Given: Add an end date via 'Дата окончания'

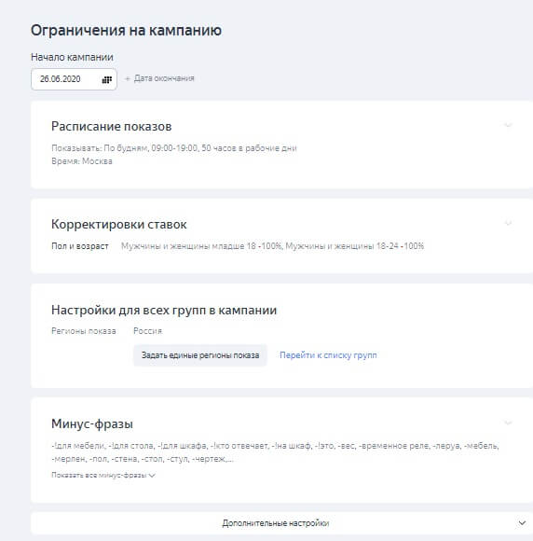Looking at the screenshot, I should tap(159, 78).
